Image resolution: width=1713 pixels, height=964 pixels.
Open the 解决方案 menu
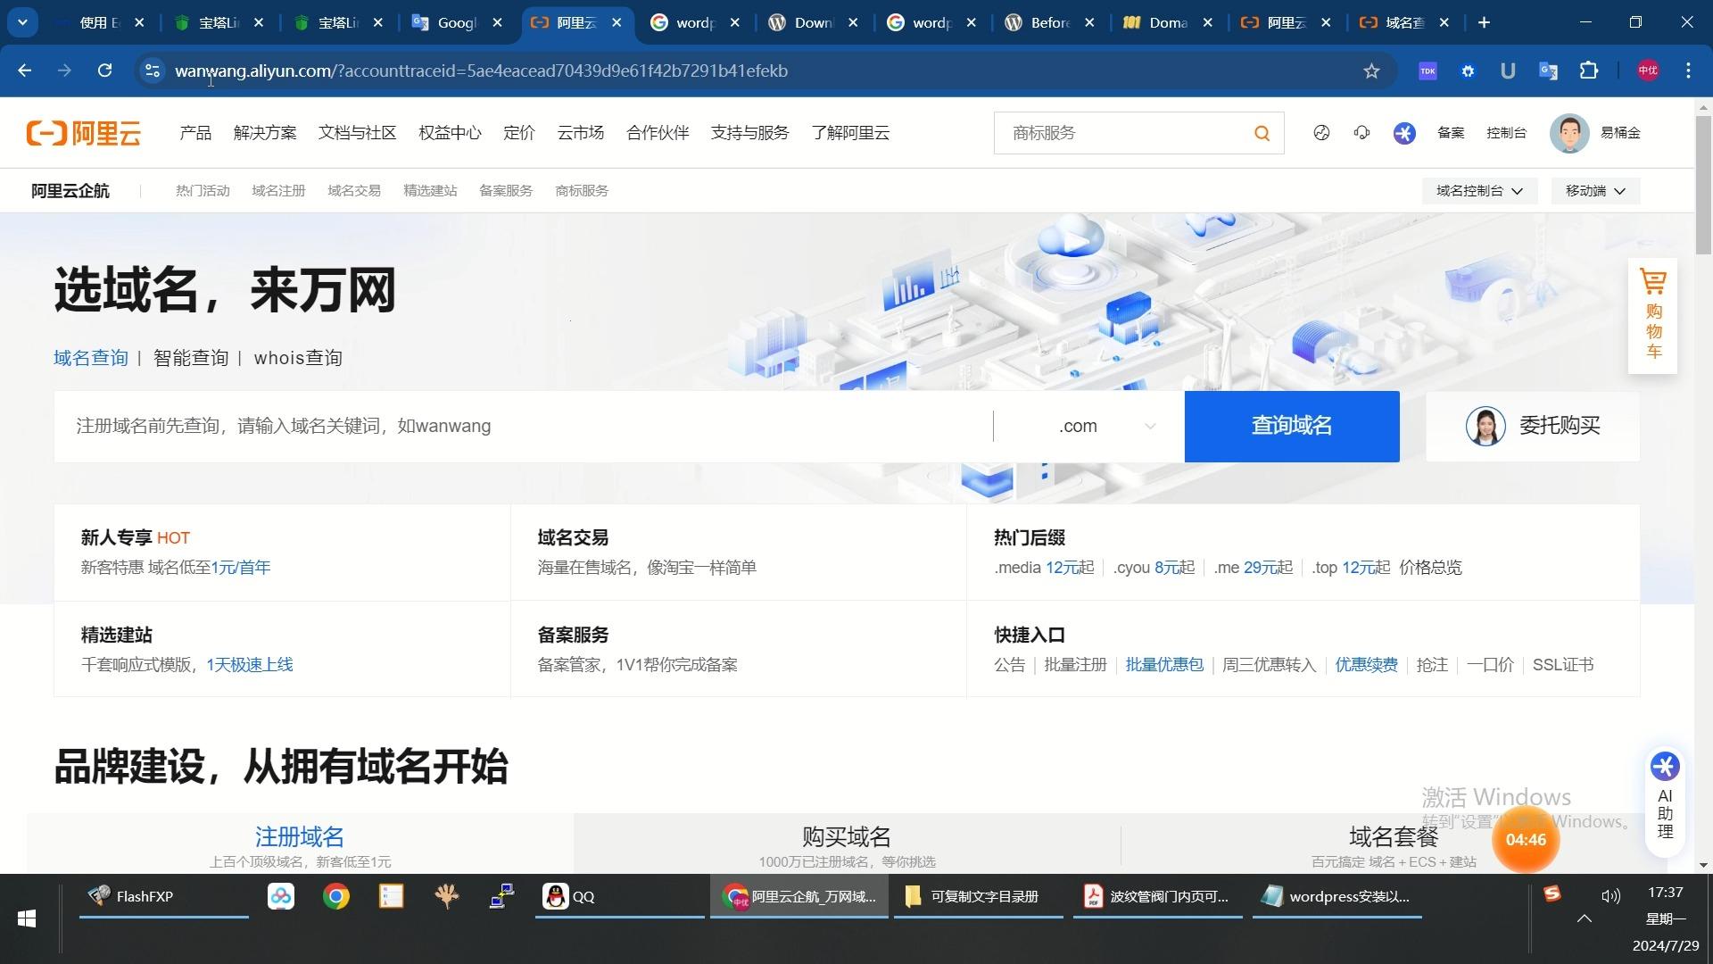[x=265, y=133]
